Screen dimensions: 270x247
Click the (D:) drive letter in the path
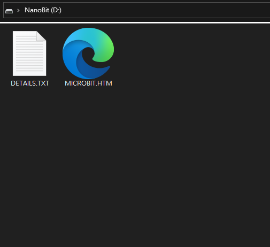click(56, 10)
